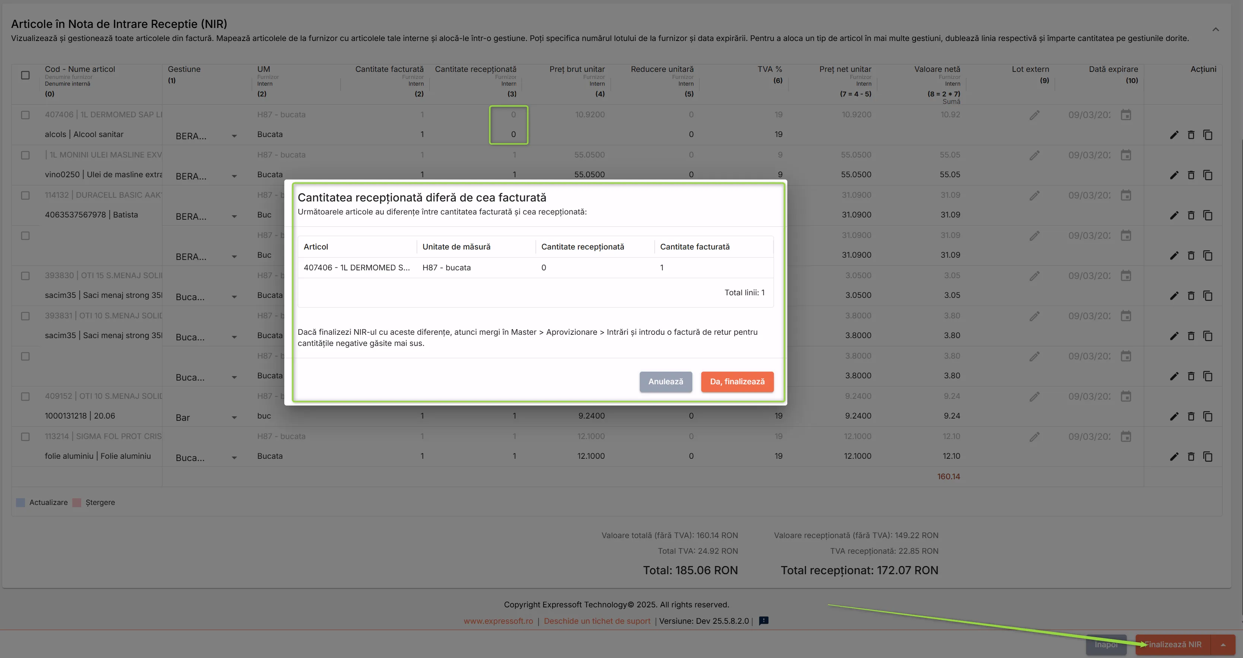Edit the Alcool sanitar row with pencil icon
Image resolution: width=1243 pixels, height=658 pixels.
(1174, 135)
